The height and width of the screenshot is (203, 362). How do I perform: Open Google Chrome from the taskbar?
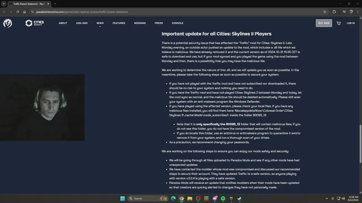182,198
